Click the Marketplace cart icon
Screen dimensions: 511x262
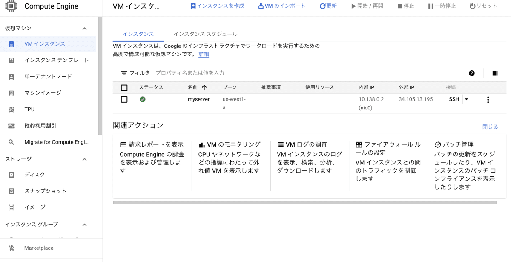[x=11, y=248]
